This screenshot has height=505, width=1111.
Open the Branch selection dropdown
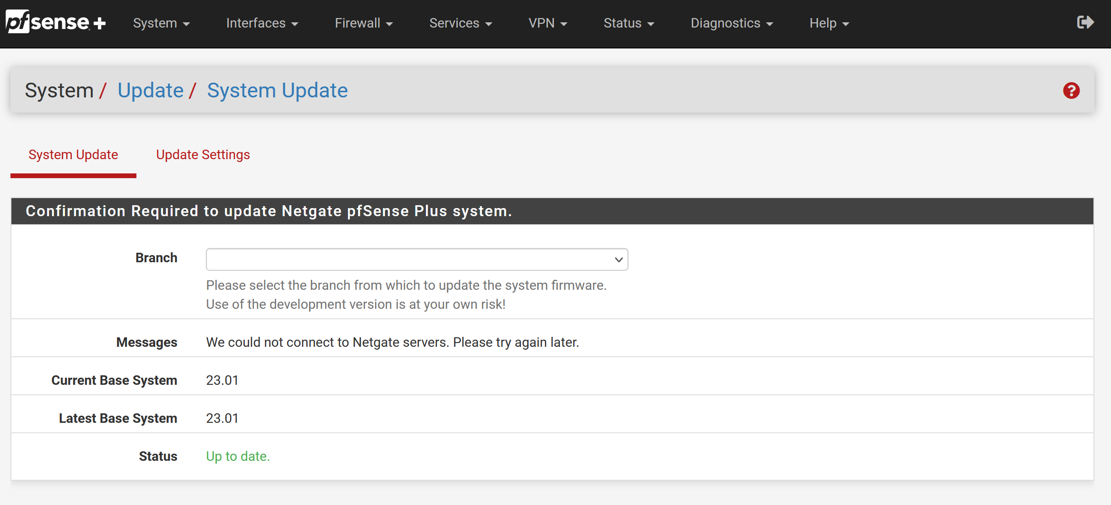[x=417, y=259]
